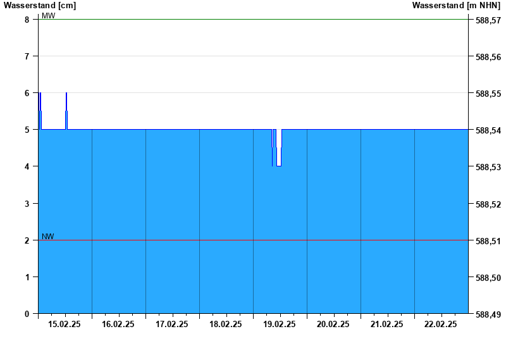Select the 588,54 right axis value

point(488,131)
